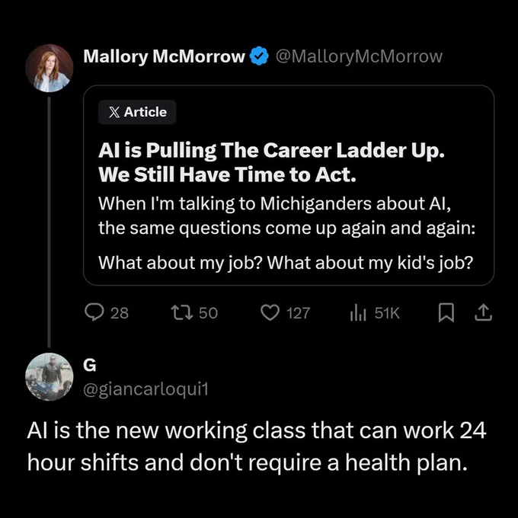Open Mallory McMorrow's profile picture

pos(50,68)
